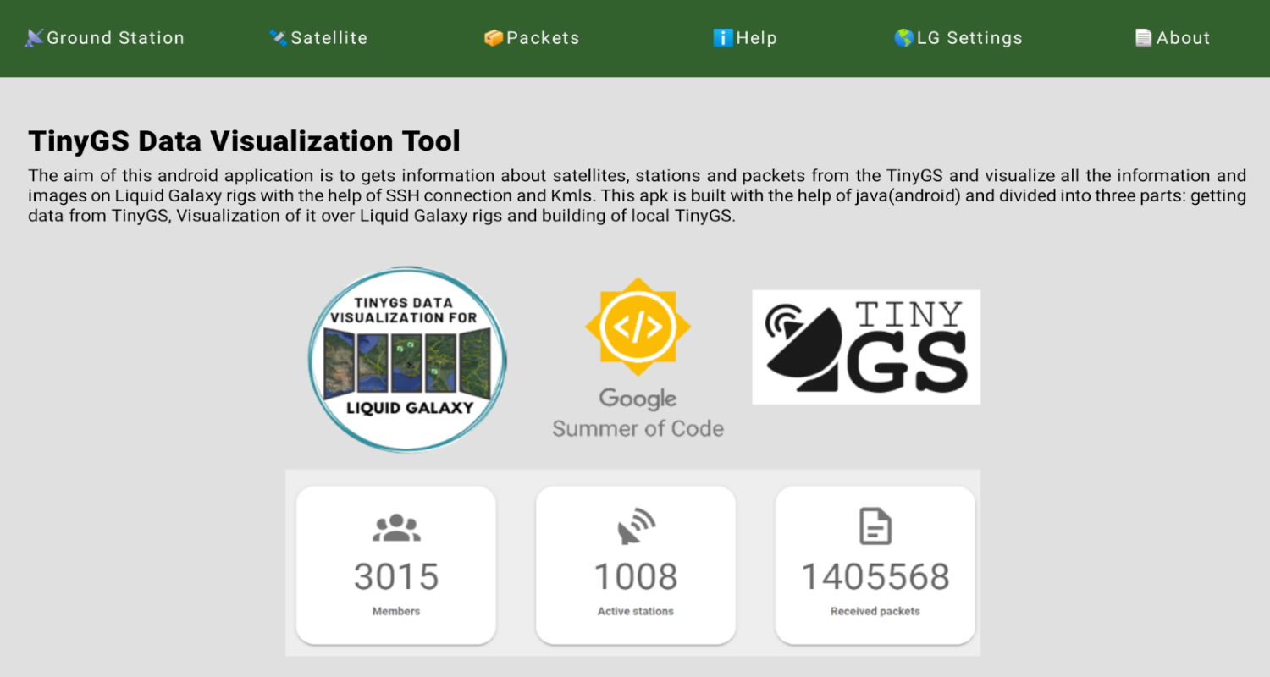Image resolution: width=1270 pixels, height=677 pixels.
Task: Go to the Packets section
Action: [532, 38]
